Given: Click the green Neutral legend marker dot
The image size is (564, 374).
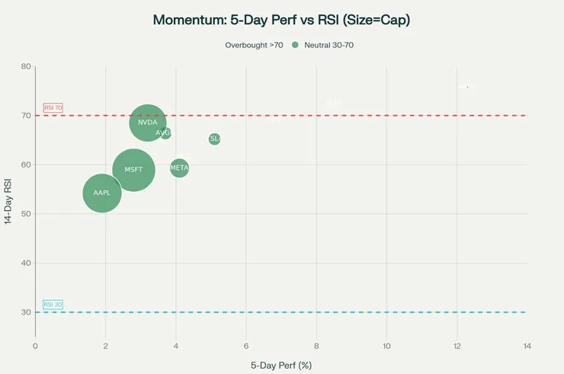Looking at the screenshot, I should pos(295,45).
